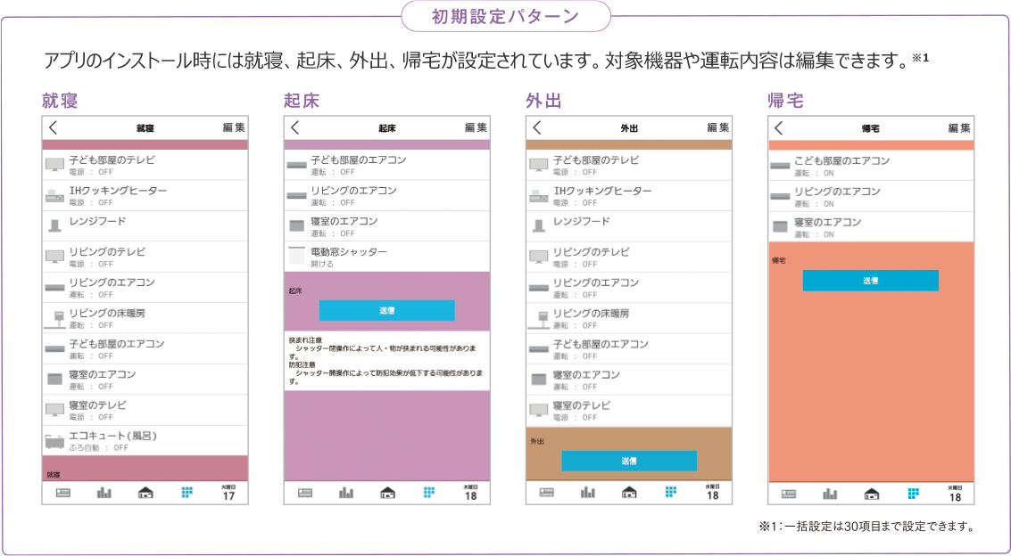Tap 編集 on the 就寝 screen
This screenshot has width=1011, height=556.
[234, 128]
